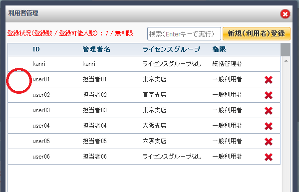Select the user02 ID cell
Screen dimensions: 299x192
41,95
